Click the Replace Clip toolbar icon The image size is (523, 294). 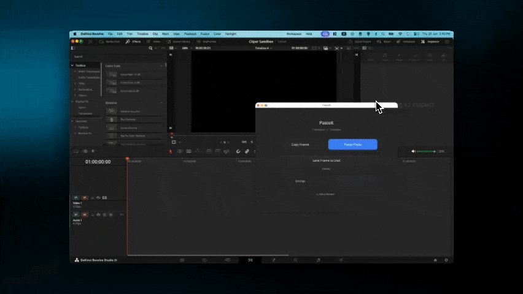[227, 151]
